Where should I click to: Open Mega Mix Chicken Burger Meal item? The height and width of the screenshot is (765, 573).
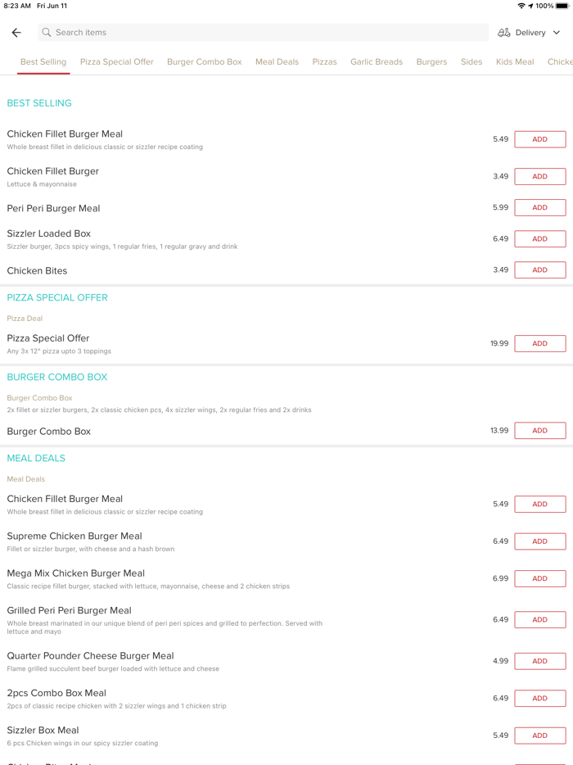click(x=76, y=573)
